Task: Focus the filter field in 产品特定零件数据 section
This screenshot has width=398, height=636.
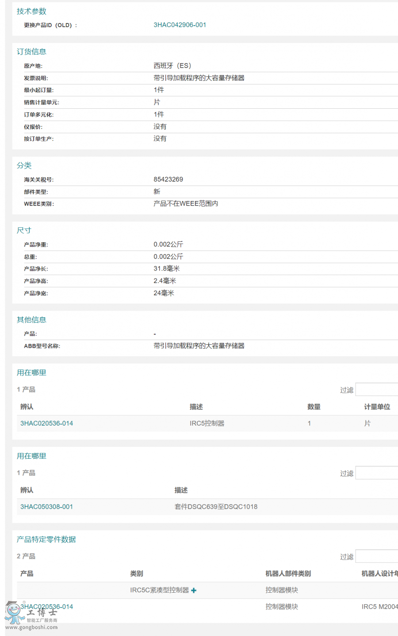Action: point(377,556)
